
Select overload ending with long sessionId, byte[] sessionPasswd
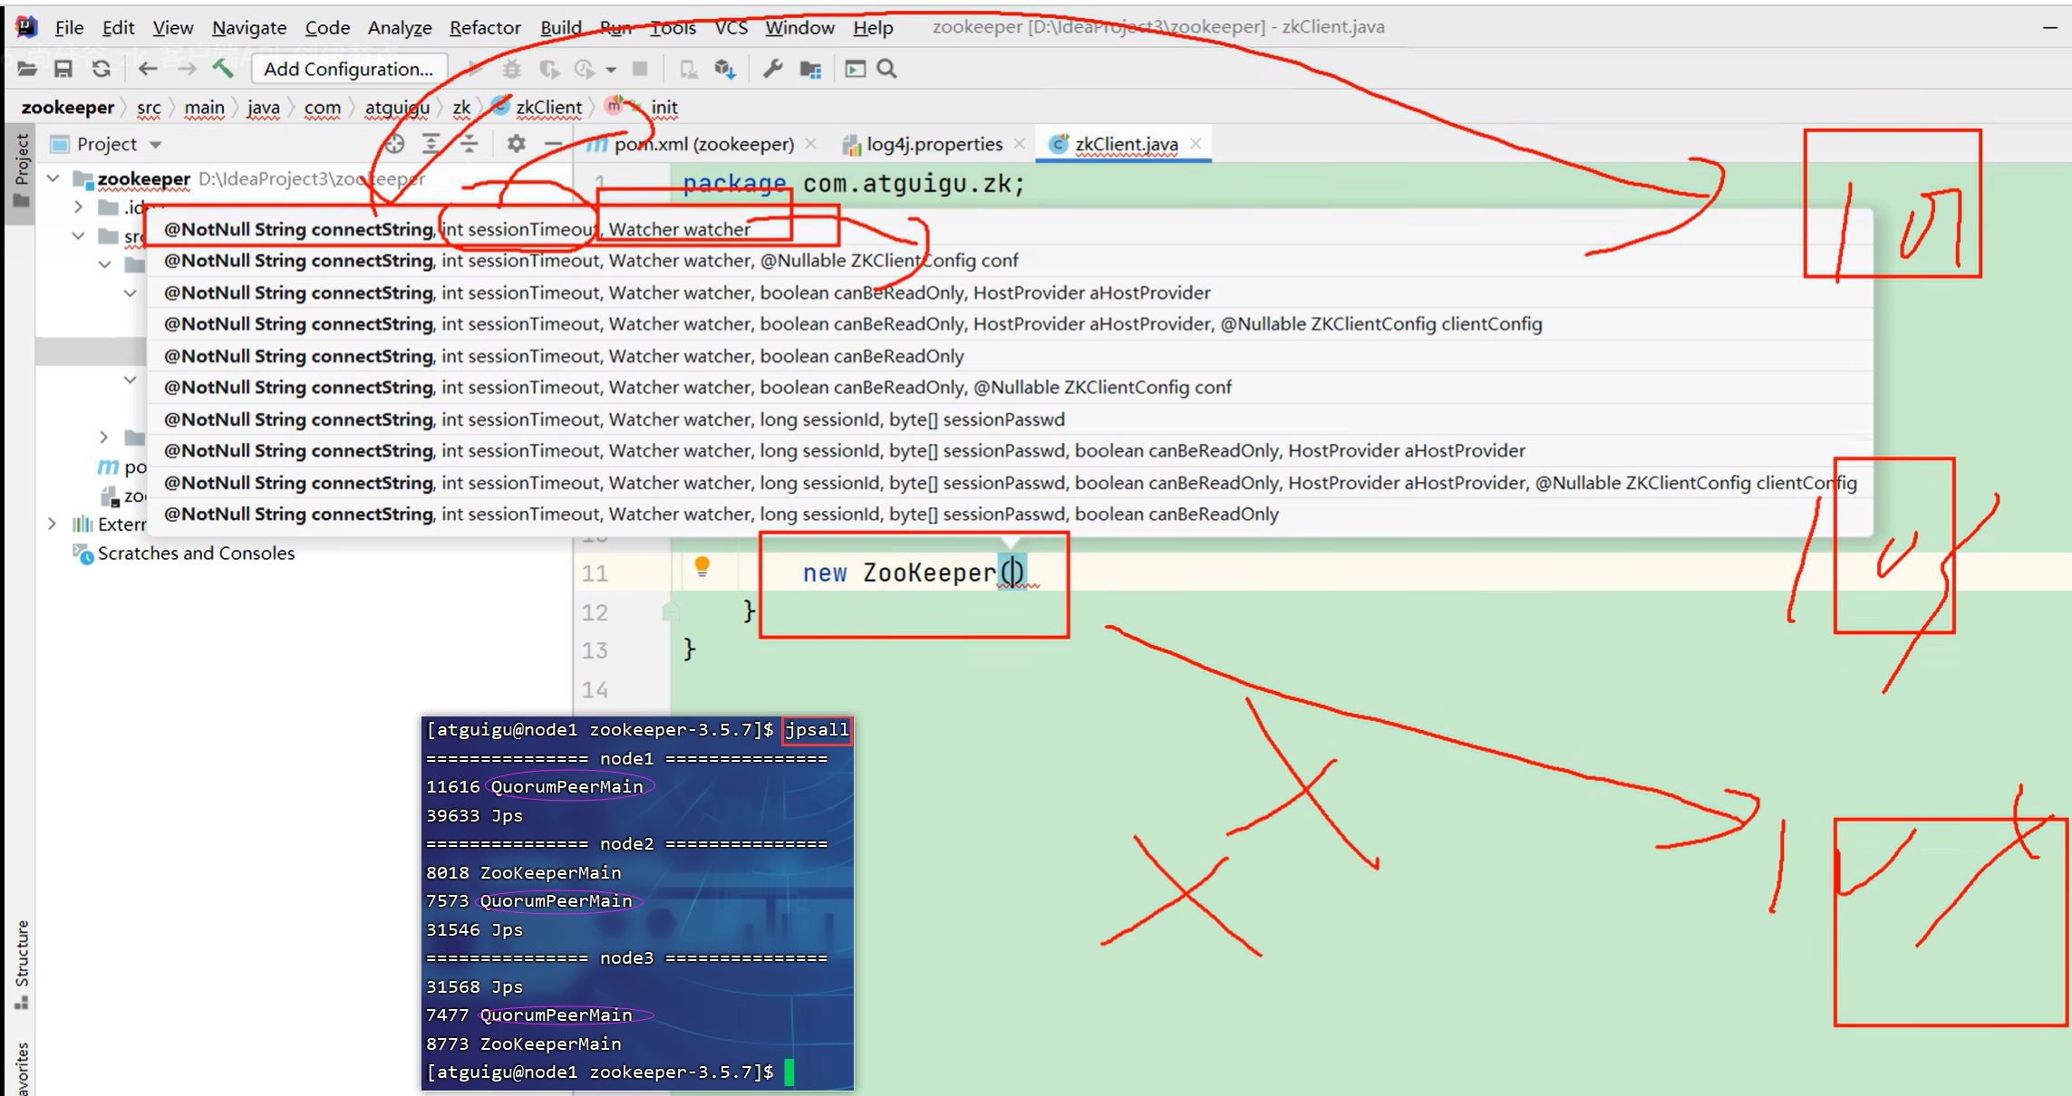coord(1009,419)
